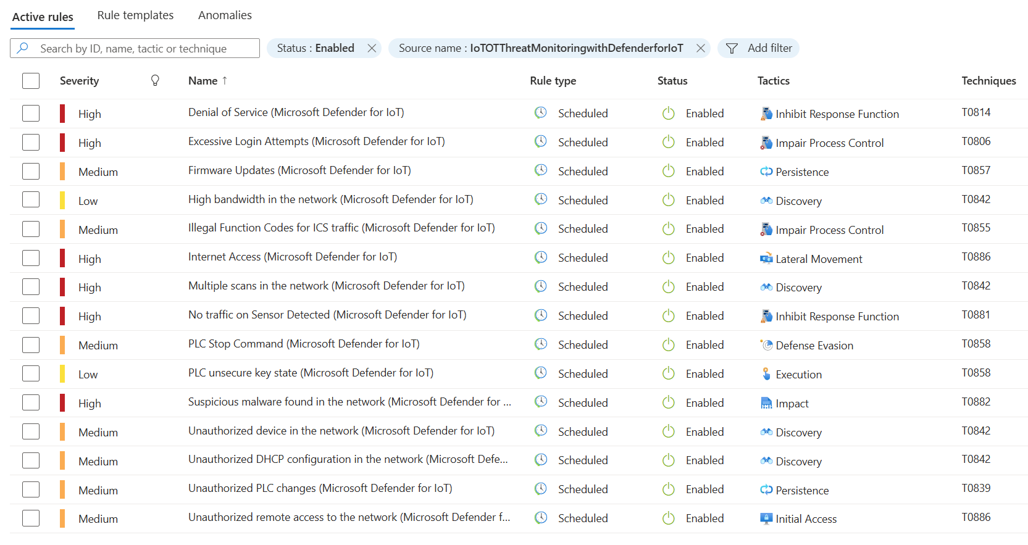
Task: Click the lightbulb insights icon in header
Action: coord(155,80)
